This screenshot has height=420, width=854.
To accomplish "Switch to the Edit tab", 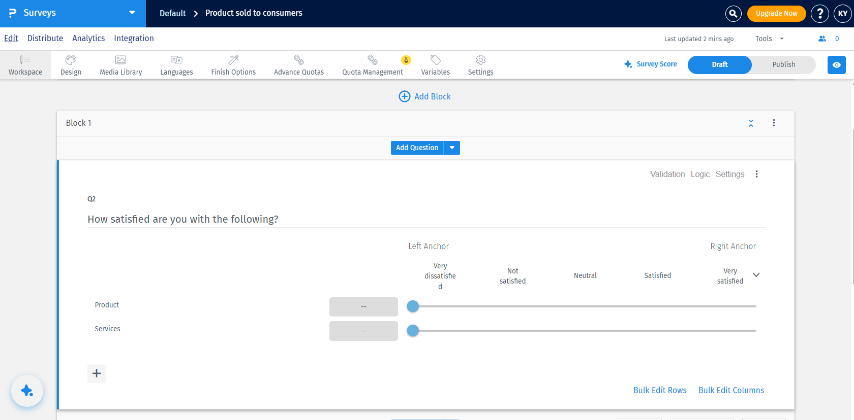I will point(11,38).
